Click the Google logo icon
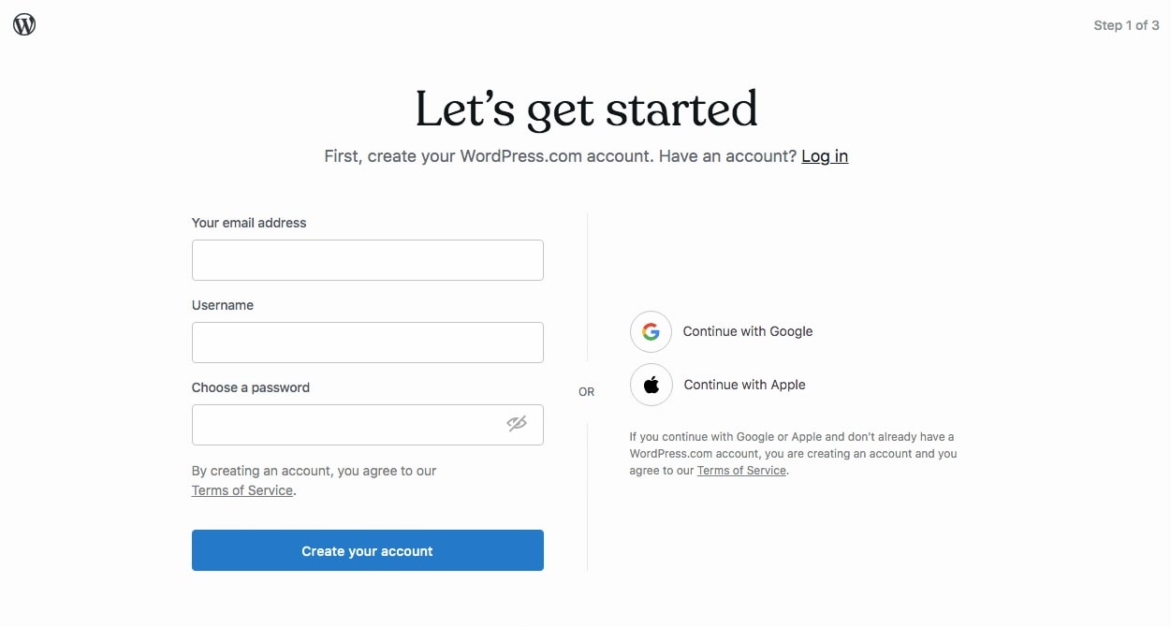Viewport: 1171px width, 627px height. (651, 331)
